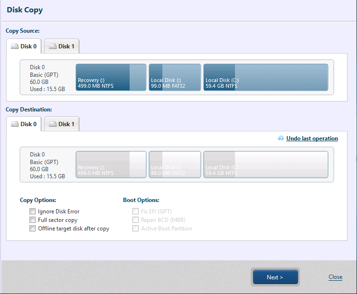This screenshot has width=357, height=294.
Task: Click destination Local Disk (C:) partition block
Action: [x=265, y=165]
